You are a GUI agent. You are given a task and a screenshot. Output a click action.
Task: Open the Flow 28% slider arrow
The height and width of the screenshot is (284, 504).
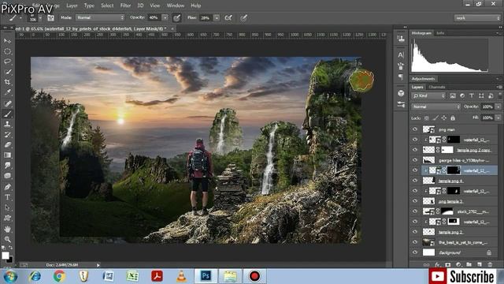[x=217, y=17]
